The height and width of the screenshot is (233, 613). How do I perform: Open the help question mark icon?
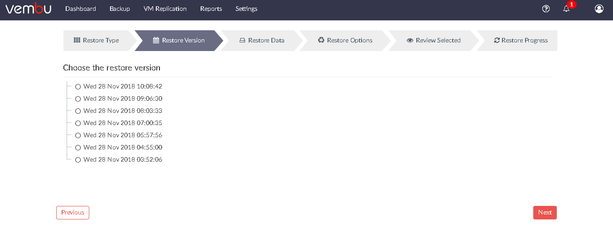click(546, 9)
